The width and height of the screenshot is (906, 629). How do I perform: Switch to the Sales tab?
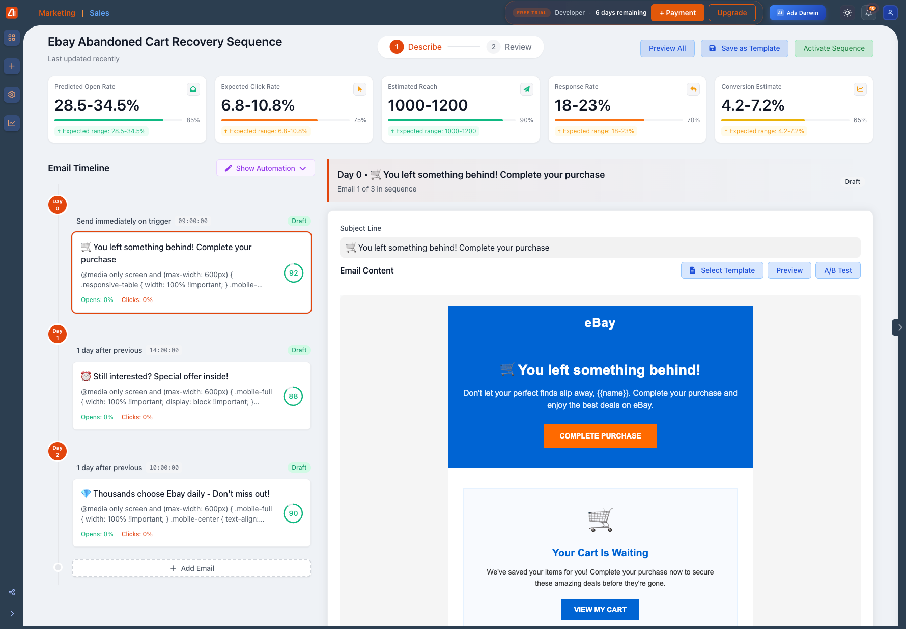coord(99,13)
